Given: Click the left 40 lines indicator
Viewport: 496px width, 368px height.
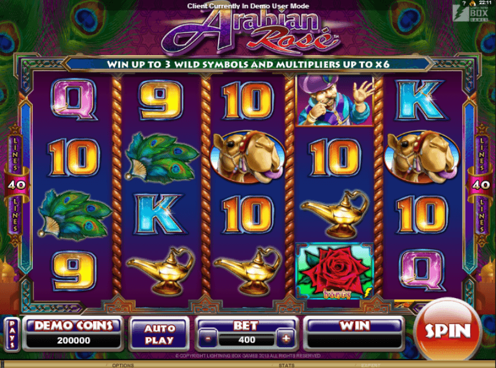Looking at the screenshot, I should point(17,185).
